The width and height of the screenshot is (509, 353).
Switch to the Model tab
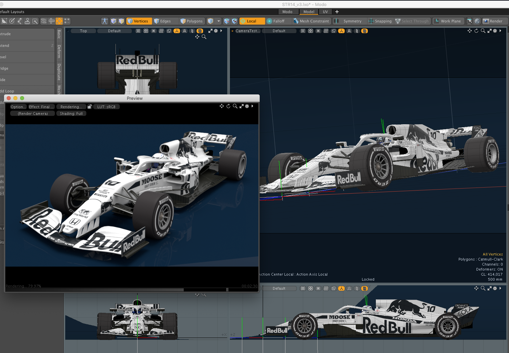[x=309, y=12]
